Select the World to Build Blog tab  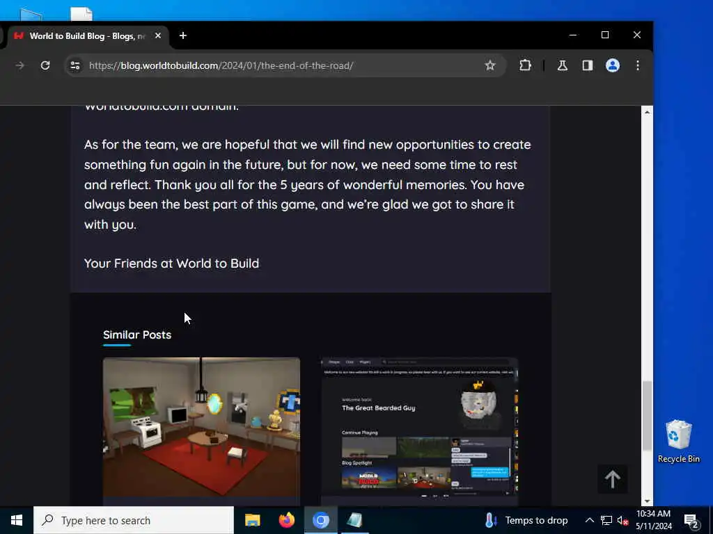pos(88,36)
